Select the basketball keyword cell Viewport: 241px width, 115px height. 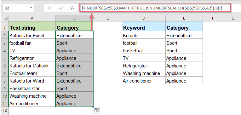144,51
